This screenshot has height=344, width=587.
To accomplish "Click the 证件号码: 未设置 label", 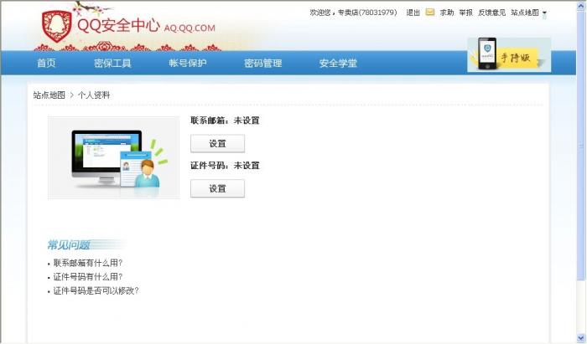I will click(x=225, y=165).
